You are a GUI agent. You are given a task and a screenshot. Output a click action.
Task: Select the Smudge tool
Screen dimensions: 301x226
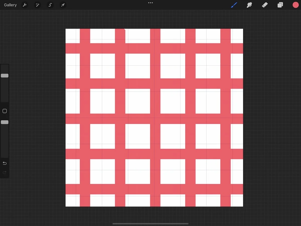pyautogui.click(x=249, y=5)
